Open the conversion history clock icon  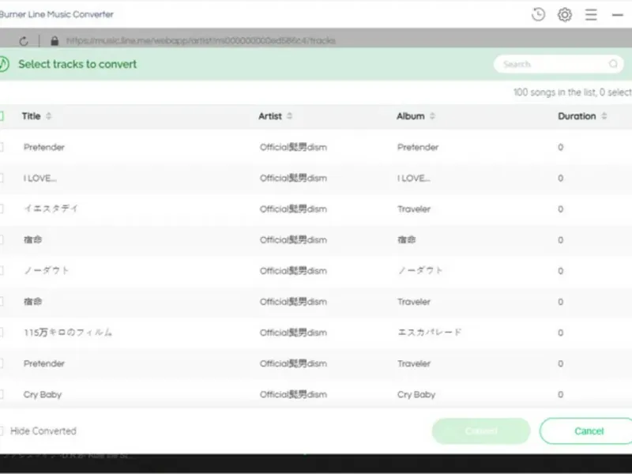538,14
